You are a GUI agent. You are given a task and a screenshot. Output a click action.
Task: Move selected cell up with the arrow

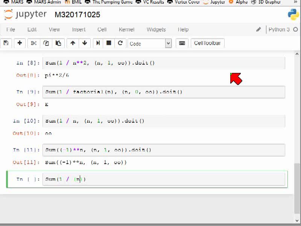click(x=73, y=43)
